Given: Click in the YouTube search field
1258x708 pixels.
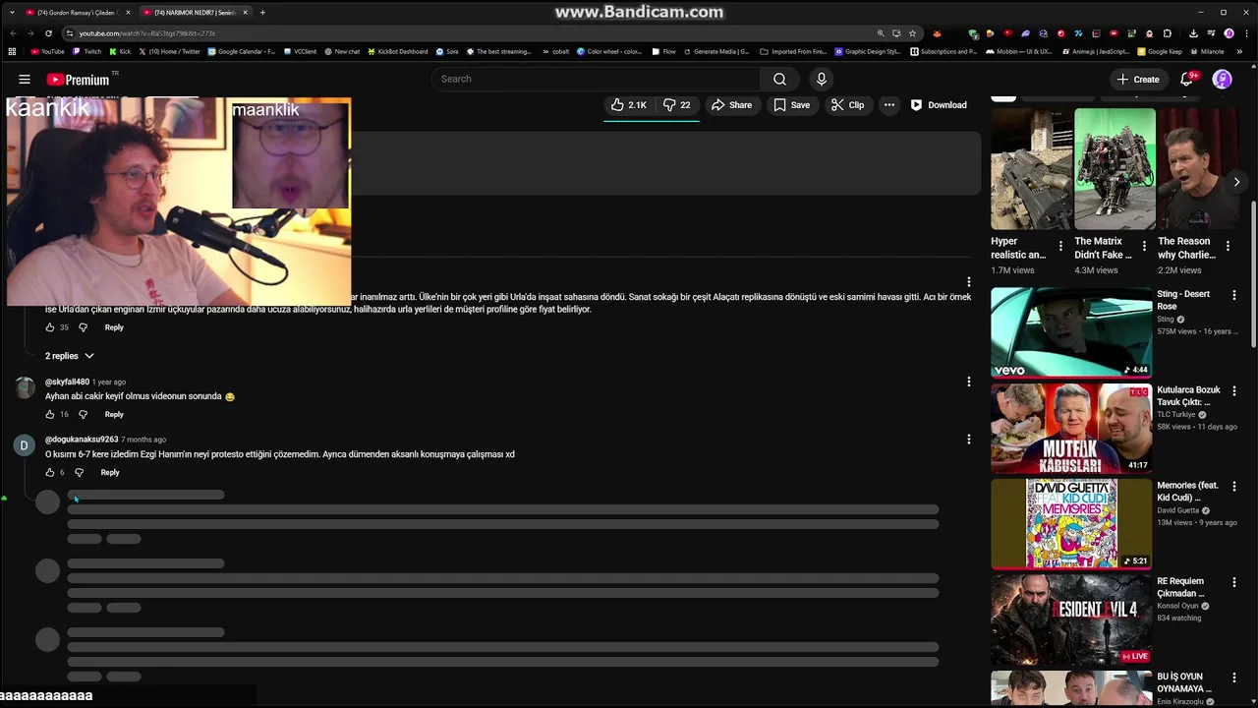Looking at the screenshot, I should pos(595,79).
